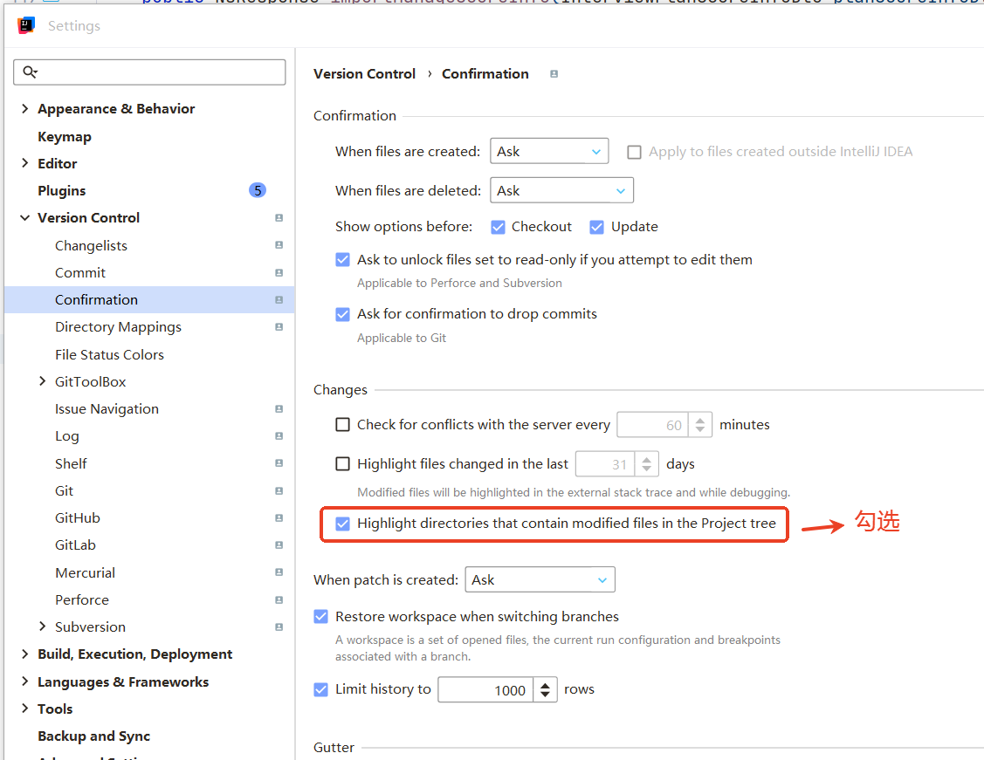984x760 pixels.
Task: Click project-level icon beside Shelf
Action: click(x=279, y=463)
